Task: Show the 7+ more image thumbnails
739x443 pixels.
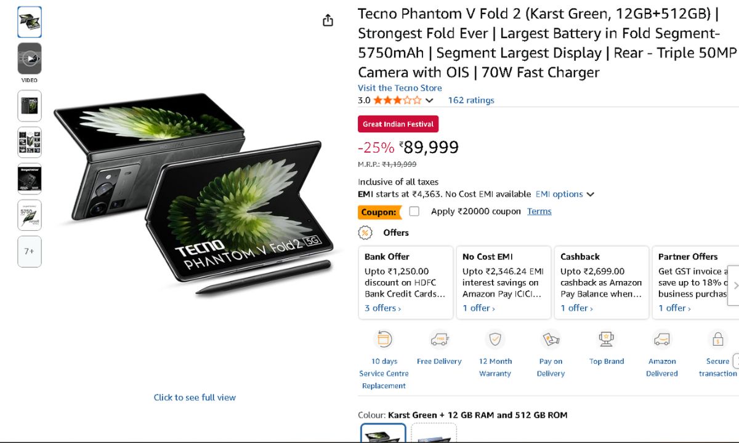Action: (30, 252)
